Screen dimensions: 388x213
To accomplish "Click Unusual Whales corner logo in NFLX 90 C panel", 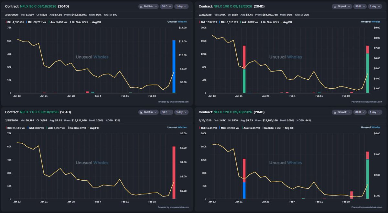I will (x=178, y=22).
